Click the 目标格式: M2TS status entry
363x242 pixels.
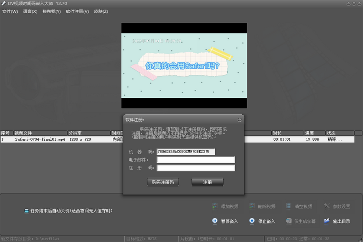pos(142,239)
